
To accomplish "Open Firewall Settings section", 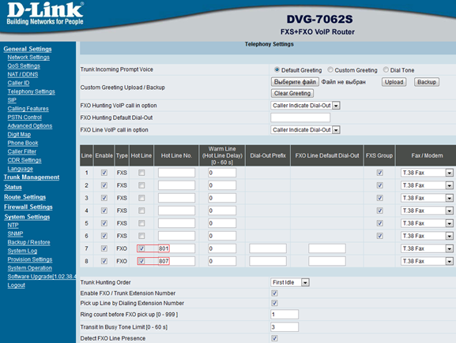I will click(28, 207).
